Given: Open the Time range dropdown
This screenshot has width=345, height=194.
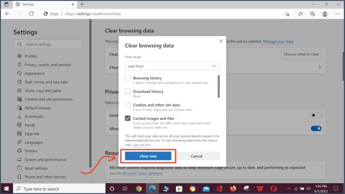Looking at the screenshot, I should 172,66.
